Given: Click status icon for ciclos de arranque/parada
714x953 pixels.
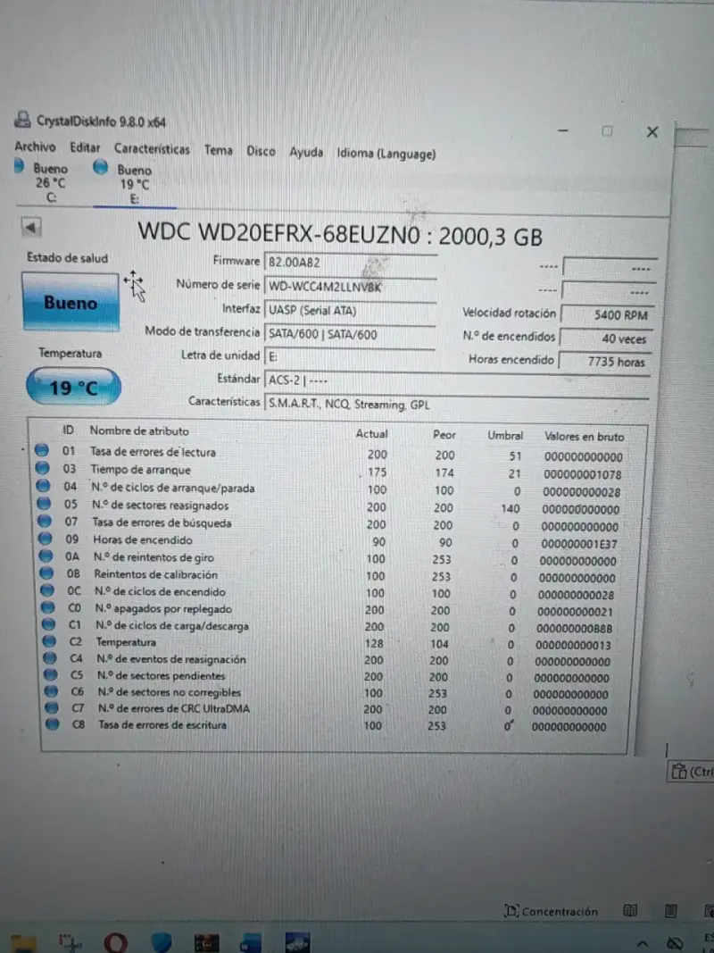Looking at the screenshot, I should (43, 486).
